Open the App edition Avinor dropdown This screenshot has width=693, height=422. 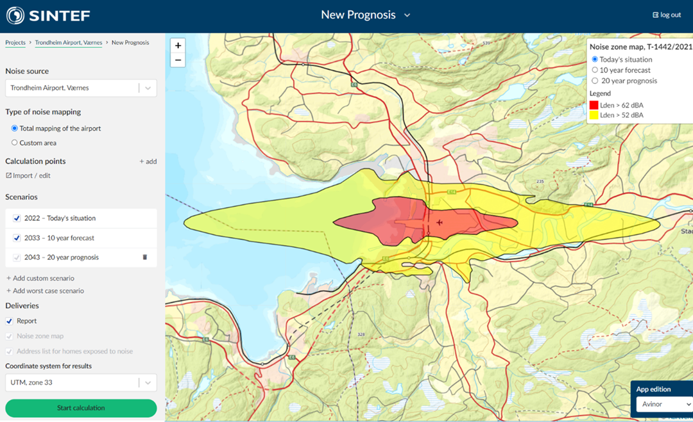pos(663,404)
